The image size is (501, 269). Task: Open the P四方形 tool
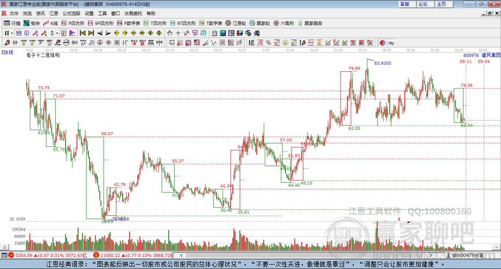(x=73, y=23)
